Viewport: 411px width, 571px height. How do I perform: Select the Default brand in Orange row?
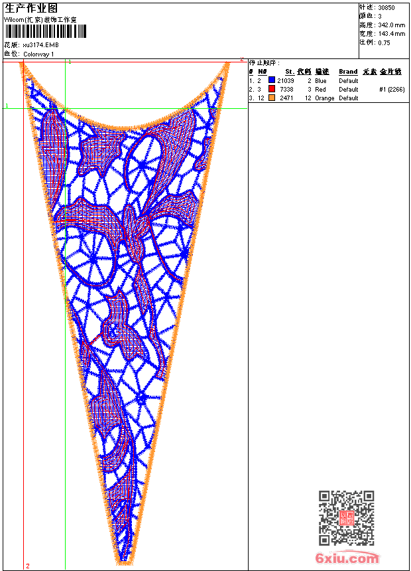click(x=349, y=98)
